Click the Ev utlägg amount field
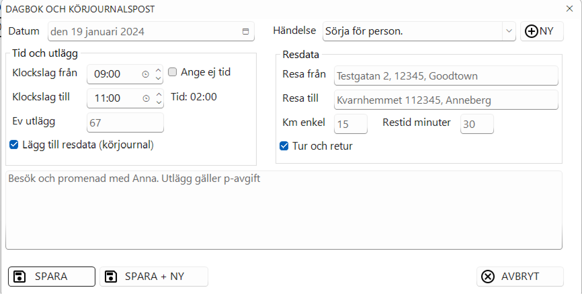Image resolution: width=582 pixels, height=294 pixels. (x=125, y=123)
